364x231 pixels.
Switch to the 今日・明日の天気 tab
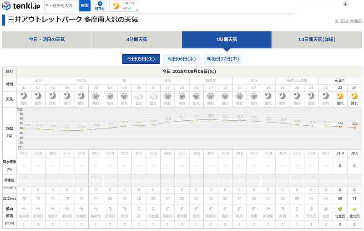click(47, 40)
